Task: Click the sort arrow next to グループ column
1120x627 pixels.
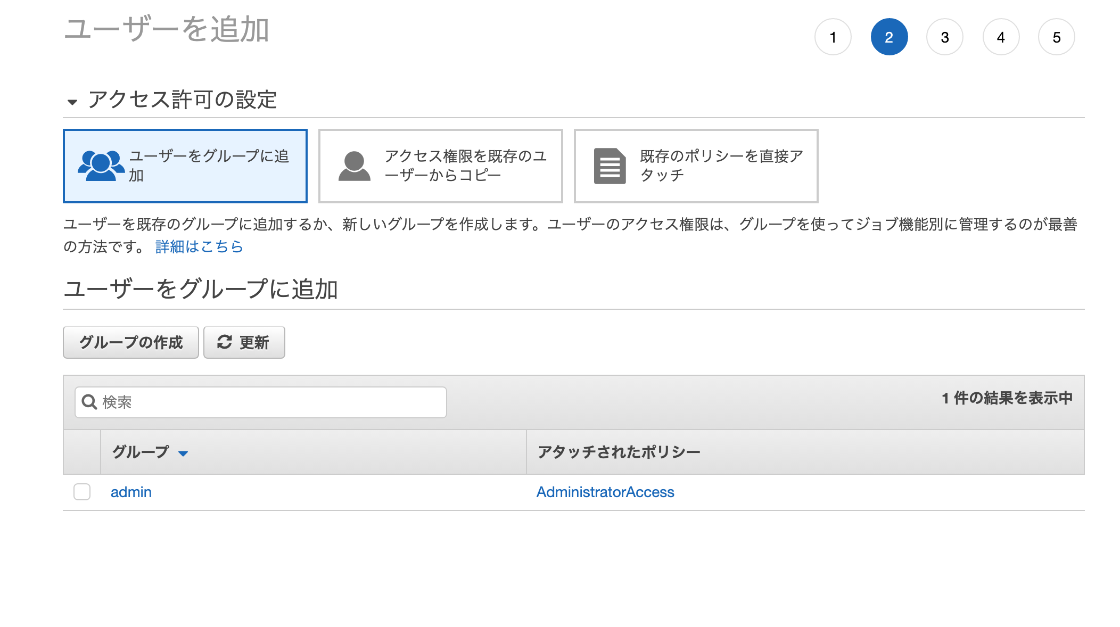Action: 183,453
